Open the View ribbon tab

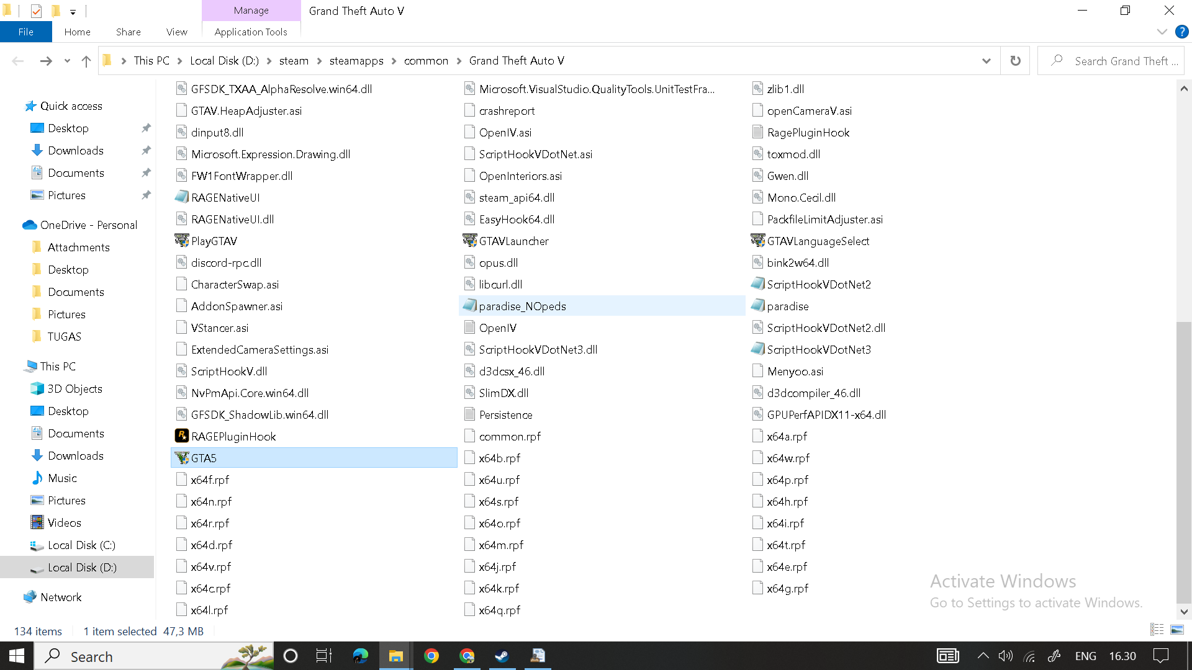point(176,32)
